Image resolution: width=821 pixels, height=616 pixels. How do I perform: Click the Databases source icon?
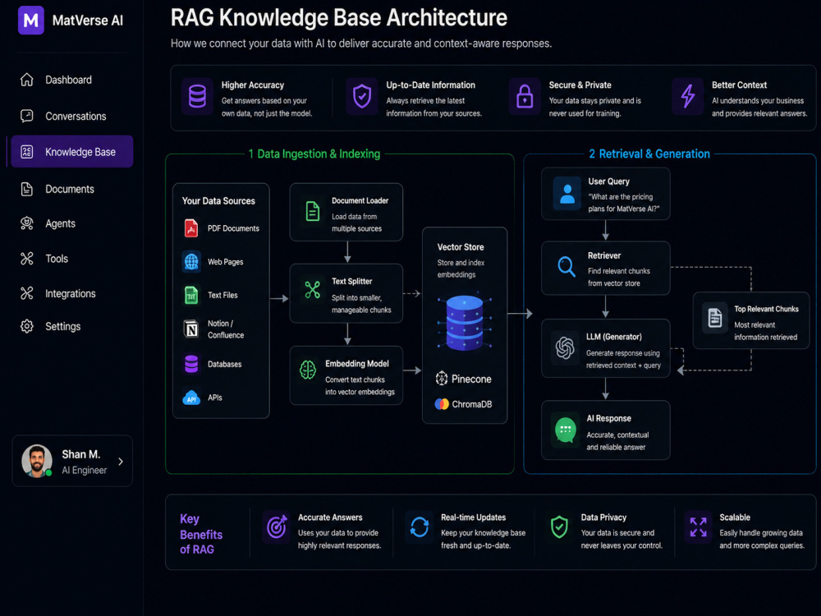coord(191,364)
